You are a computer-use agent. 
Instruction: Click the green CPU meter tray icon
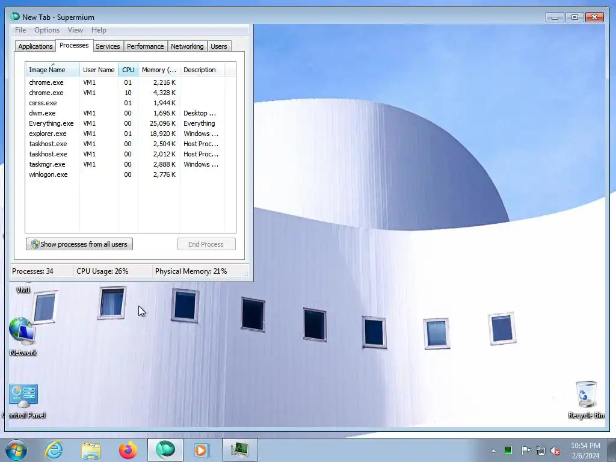tap(508, 450)
